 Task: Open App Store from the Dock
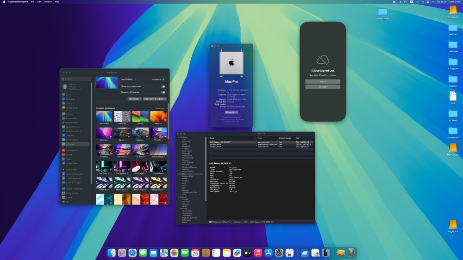[269, 253]
